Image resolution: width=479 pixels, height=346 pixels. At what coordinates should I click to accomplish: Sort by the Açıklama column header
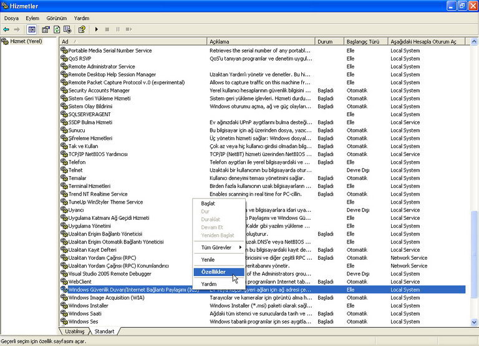(x=261, y=41)
